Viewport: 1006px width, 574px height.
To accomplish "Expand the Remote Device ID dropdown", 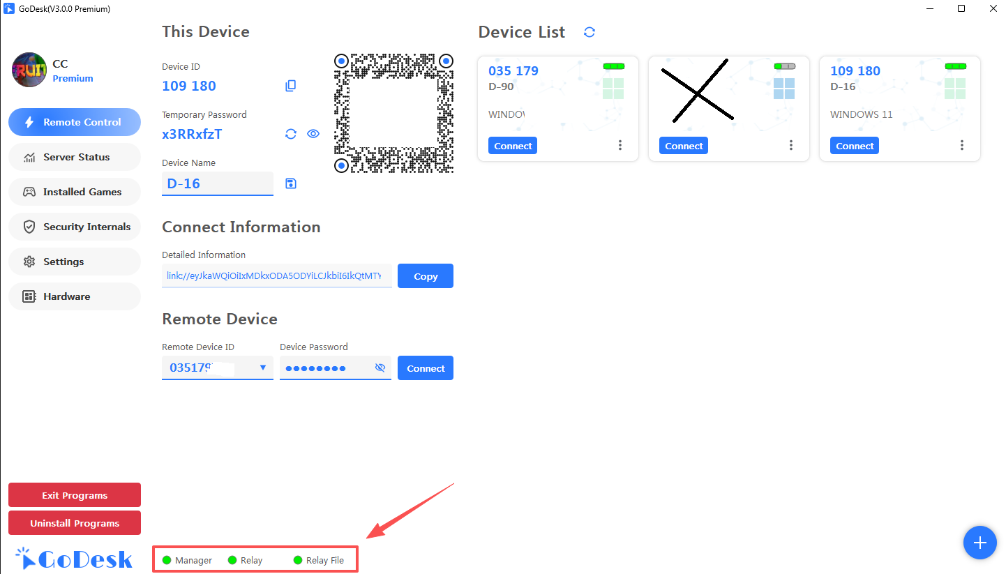I will (262, 368).
